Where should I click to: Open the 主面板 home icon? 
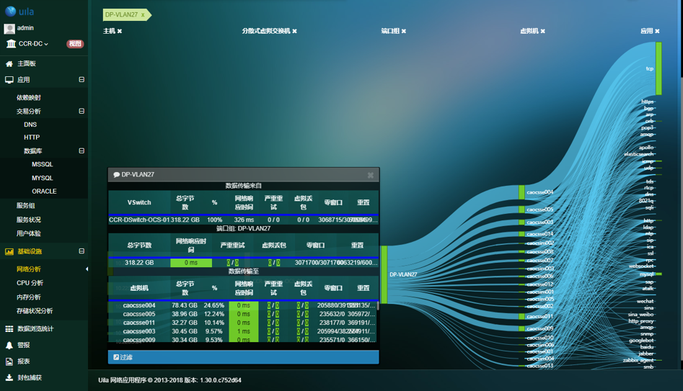[x=9, y=63]
